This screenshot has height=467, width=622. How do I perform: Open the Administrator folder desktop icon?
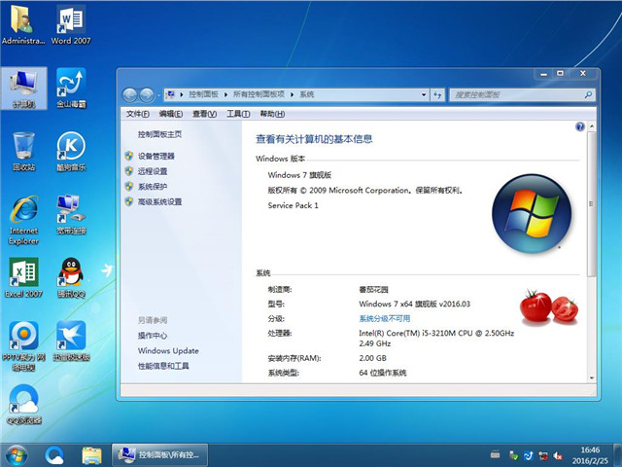click(x=22, y=23)
